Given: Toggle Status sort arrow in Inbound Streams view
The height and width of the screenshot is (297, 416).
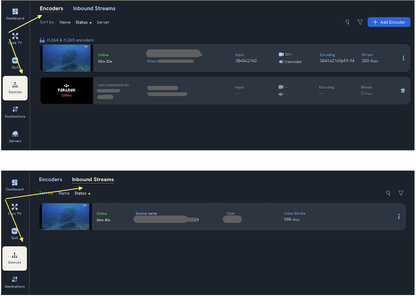Looking at the screenshot, I should (82, 193).
